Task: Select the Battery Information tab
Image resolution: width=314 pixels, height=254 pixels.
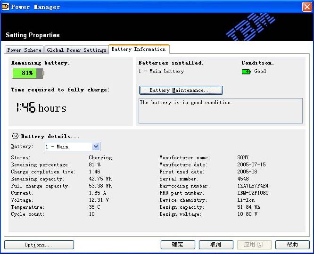Action: click(x=139, y=49)
